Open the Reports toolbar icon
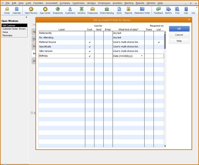This screenshot has width=199, height=165. (x=128, y=10)
